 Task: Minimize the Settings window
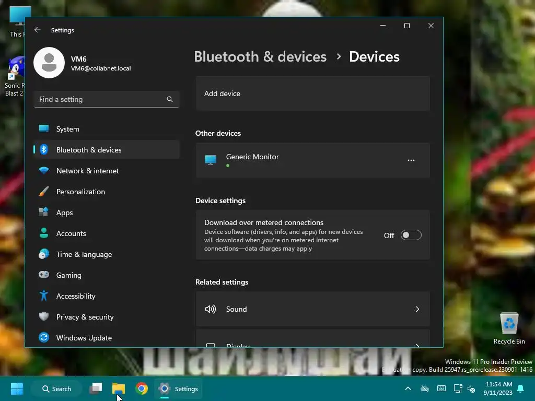coord(383,26)
